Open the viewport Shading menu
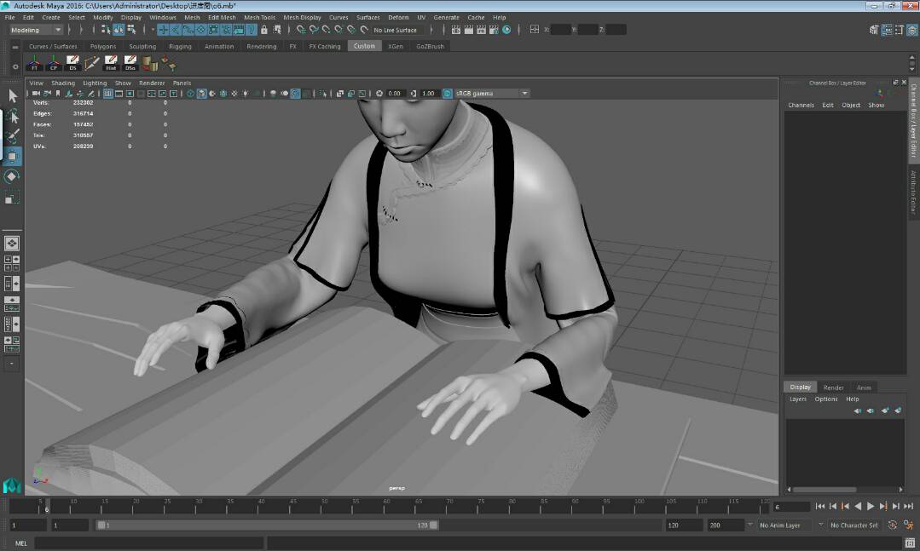 click(x=63, y=83)
